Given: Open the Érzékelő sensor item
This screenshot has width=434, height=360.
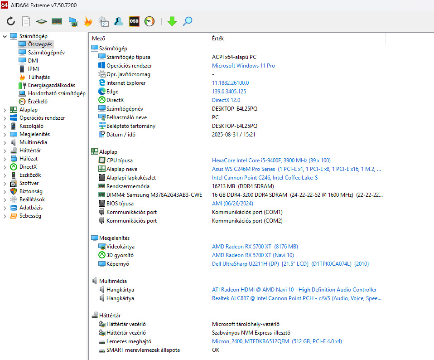Looking at the screenshot, I should tap(38, 102).
